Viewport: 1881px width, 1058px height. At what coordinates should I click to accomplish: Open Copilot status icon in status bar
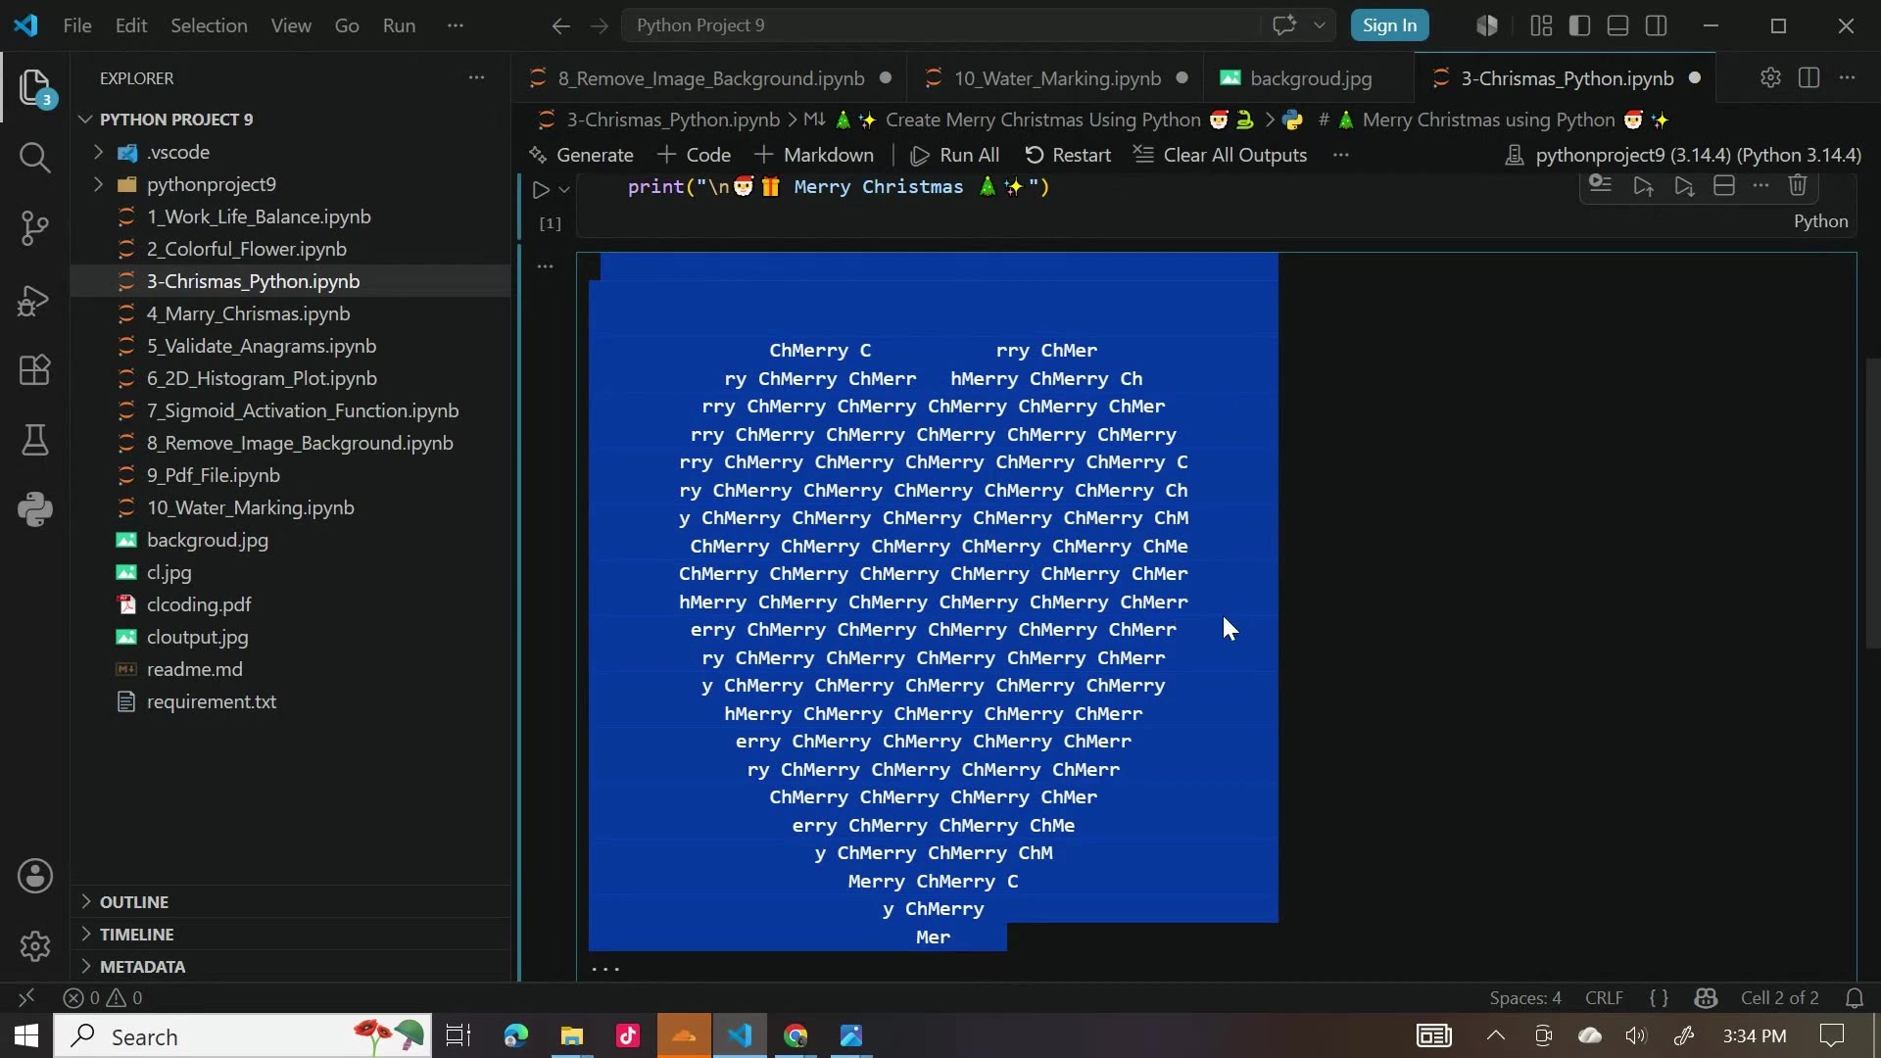(x=1706, y=998)
